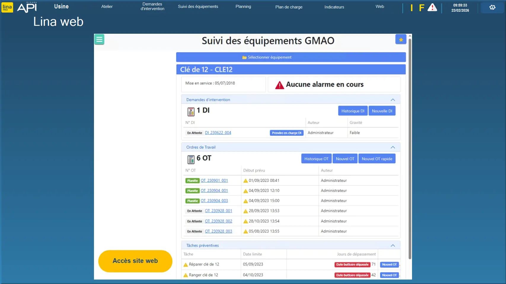Click Prendre en charge DI button
The image size is (506, 284).
286,133
